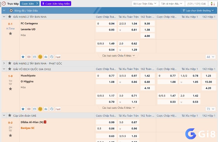Select O Higgins first-half 1X2 odds 15.00
The height and width of the screenshot is (142, 218).
point(209,82)
